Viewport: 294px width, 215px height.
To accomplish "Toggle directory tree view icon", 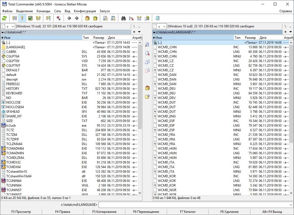I will coord(38,18).
